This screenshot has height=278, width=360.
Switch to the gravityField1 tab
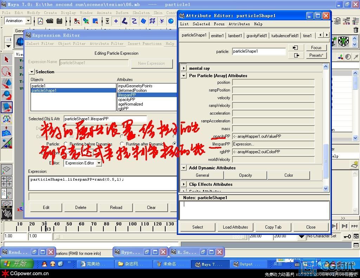257,35
